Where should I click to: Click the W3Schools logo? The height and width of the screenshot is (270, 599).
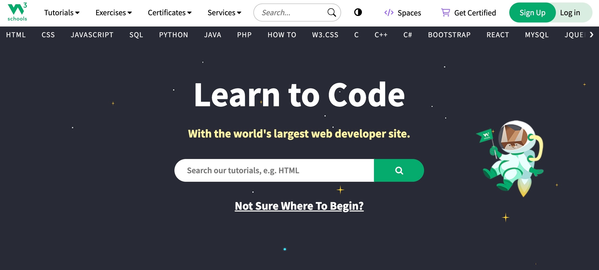[17, 12]
